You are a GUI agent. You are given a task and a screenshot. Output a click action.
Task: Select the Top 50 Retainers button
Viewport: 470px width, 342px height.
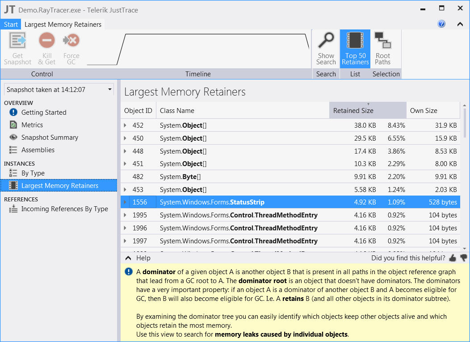355,49
